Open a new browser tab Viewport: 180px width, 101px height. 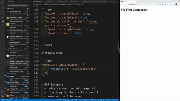(139, 2)
